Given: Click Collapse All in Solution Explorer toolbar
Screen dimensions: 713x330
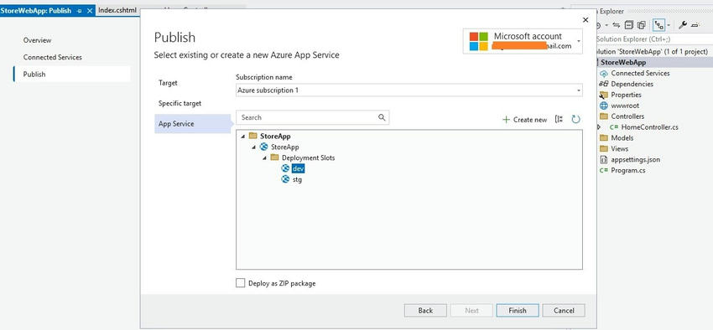Looking at the screenshot, I should coord(629,25).
